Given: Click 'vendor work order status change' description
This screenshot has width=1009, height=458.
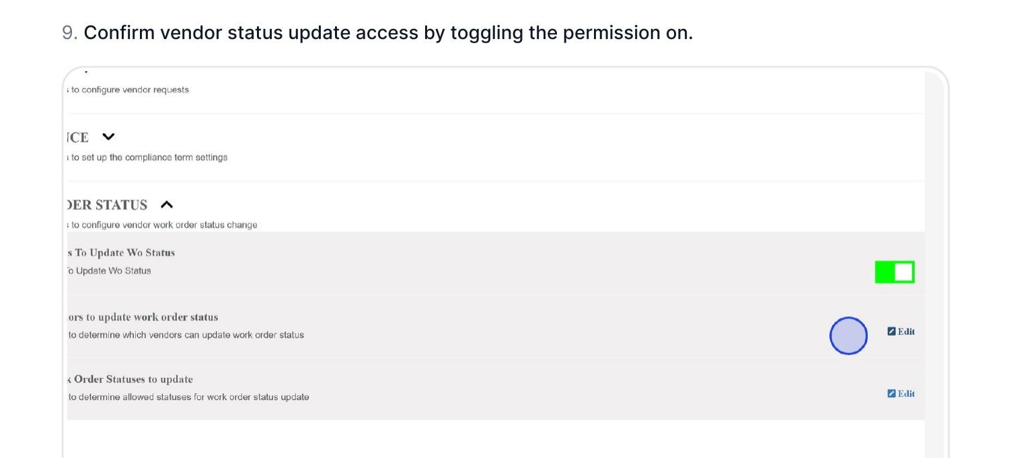Looking at the screenshot, I should 164,225.
